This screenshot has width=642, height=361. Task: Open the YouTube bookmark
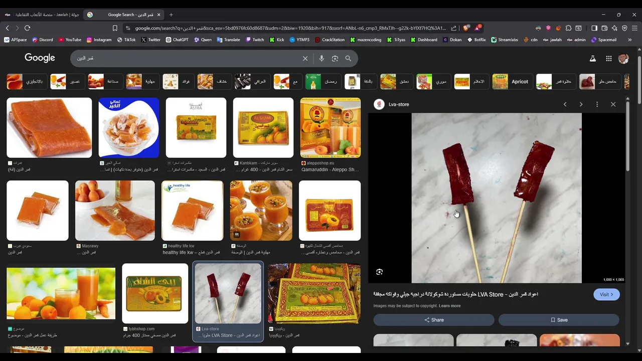point(70,40)
